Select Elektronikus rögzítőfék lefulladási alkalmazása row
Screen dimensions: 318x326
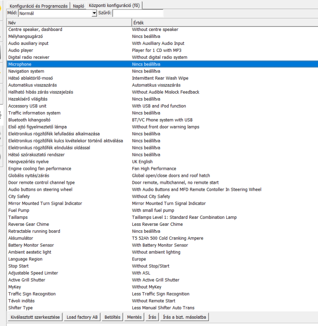[x=162, y=134]
